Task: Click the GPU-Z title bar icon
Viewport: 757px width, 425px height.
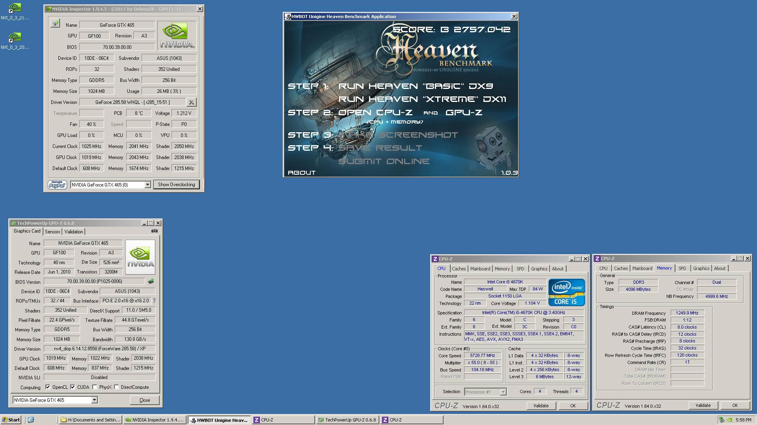Action: (13, 223)
